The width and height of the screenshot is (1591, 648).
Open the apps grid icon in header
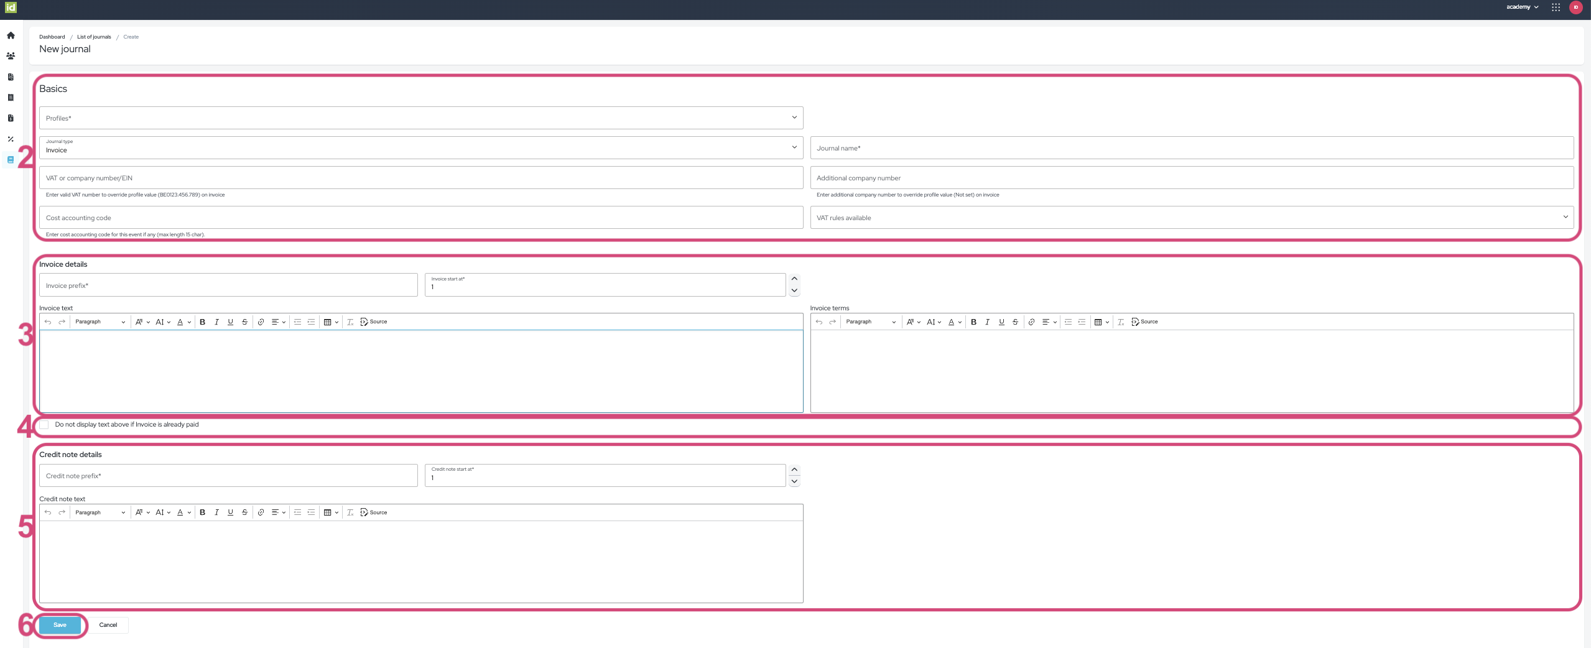point(1556,7)
